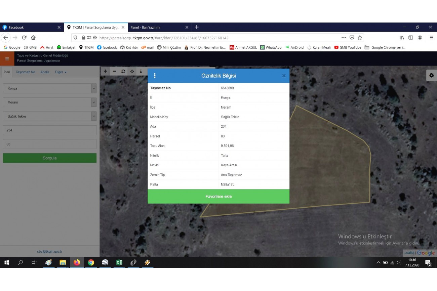Switch to the Taşınmaz No tab
The image size is (437, 291).
25,72
